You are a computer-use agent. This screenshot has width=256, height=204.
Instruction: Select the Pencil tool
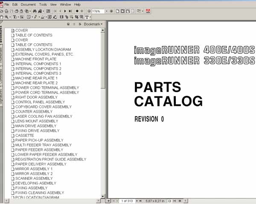tap(35, 17)
